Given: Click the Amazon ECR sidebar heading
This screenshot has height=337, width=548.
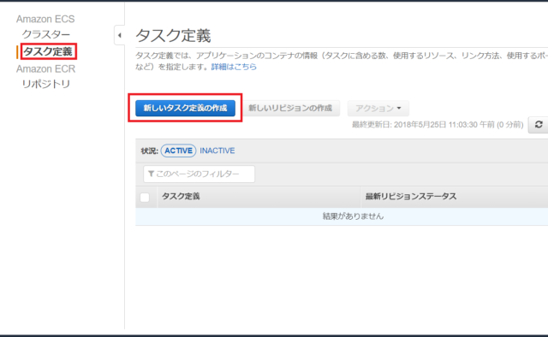Looking at the screenshot, I should click(45, 68).
